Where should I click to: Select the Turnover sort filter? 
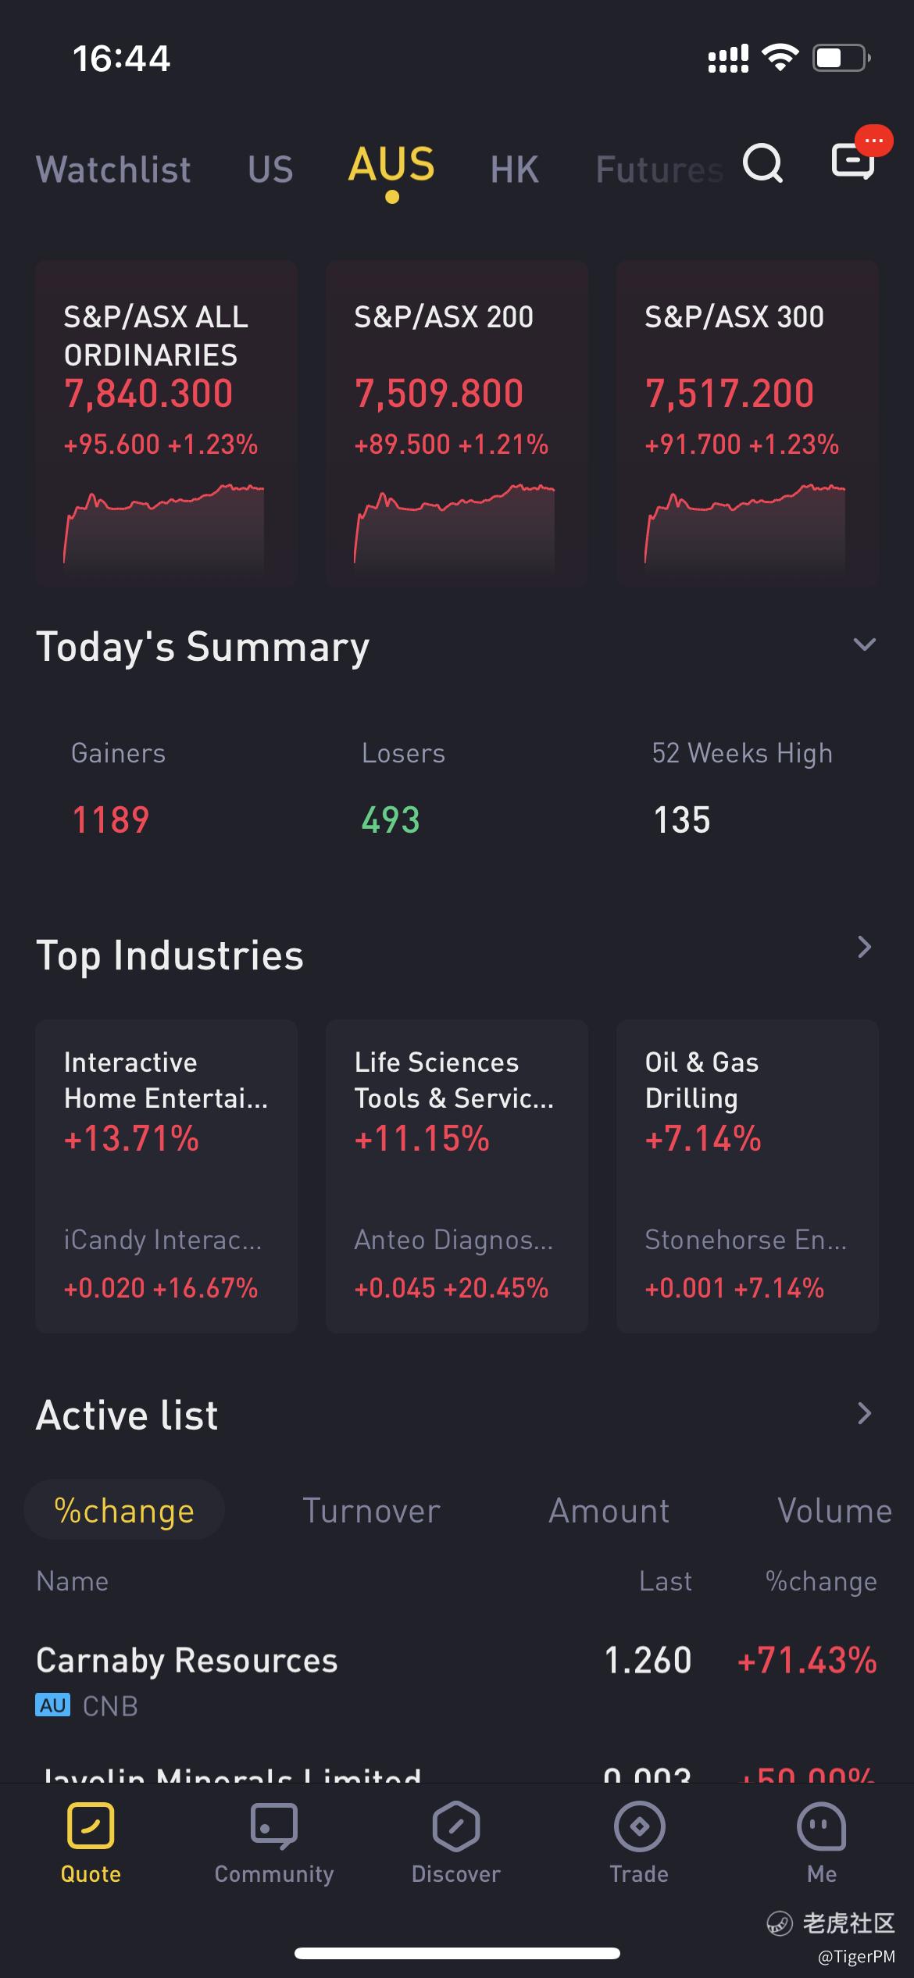371,1511
